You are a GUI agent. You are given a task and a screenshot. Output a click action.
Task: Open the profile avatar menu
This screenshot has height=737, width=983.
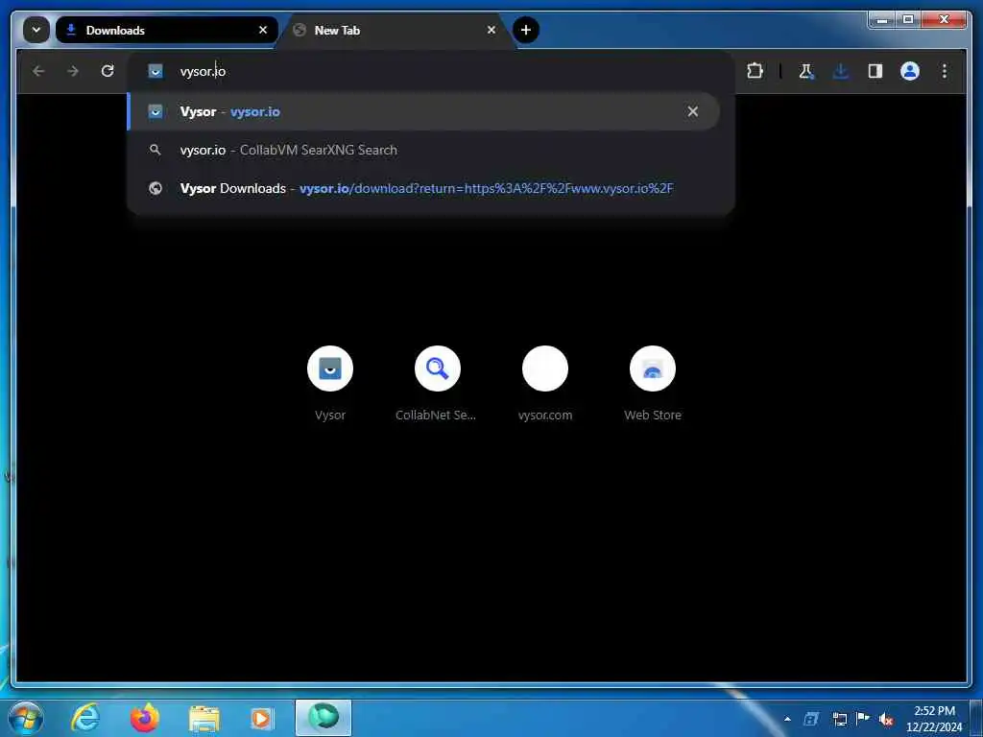click(x=910, y=71)
